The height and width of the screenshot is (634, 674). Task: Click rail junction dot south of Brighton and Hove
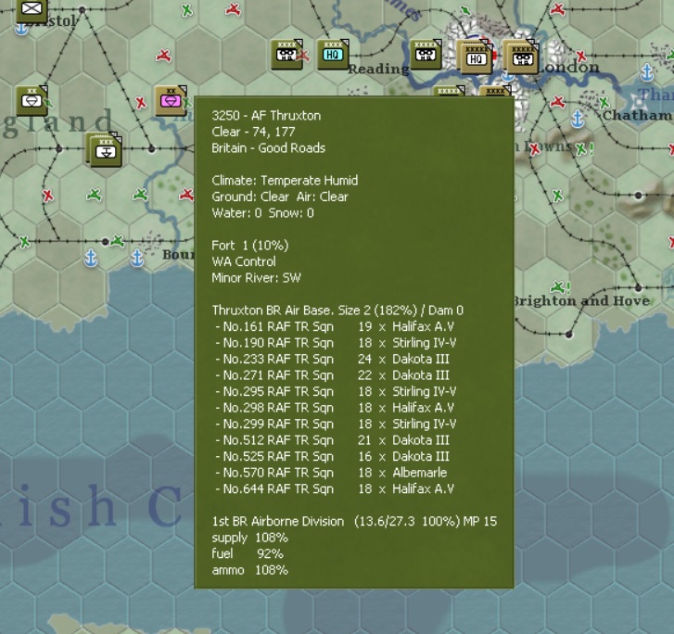click(568, 334)
